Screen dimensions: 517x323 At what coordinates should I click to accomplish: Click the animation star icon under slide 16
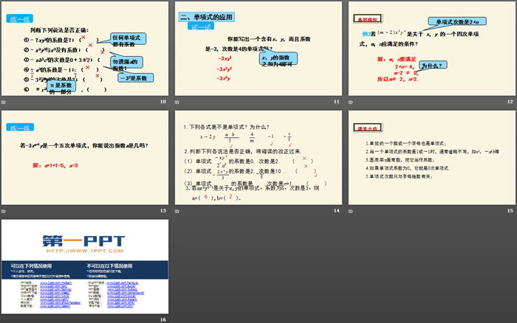pos(5,319)
